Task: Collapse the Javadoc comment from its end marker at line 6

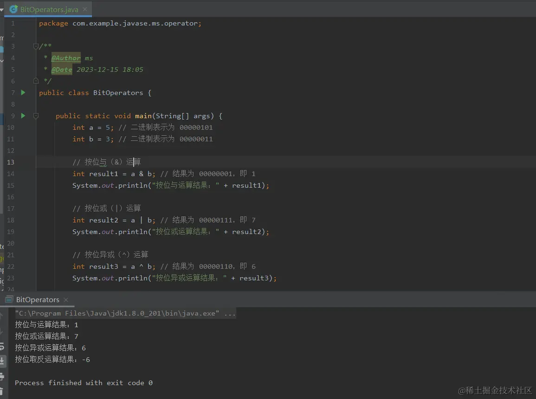Action: 36,81
